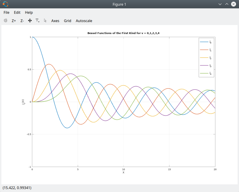The height and width of the screenshot is (192, 239).
Task: Open the File menu
Action: [x=6, y=13]
